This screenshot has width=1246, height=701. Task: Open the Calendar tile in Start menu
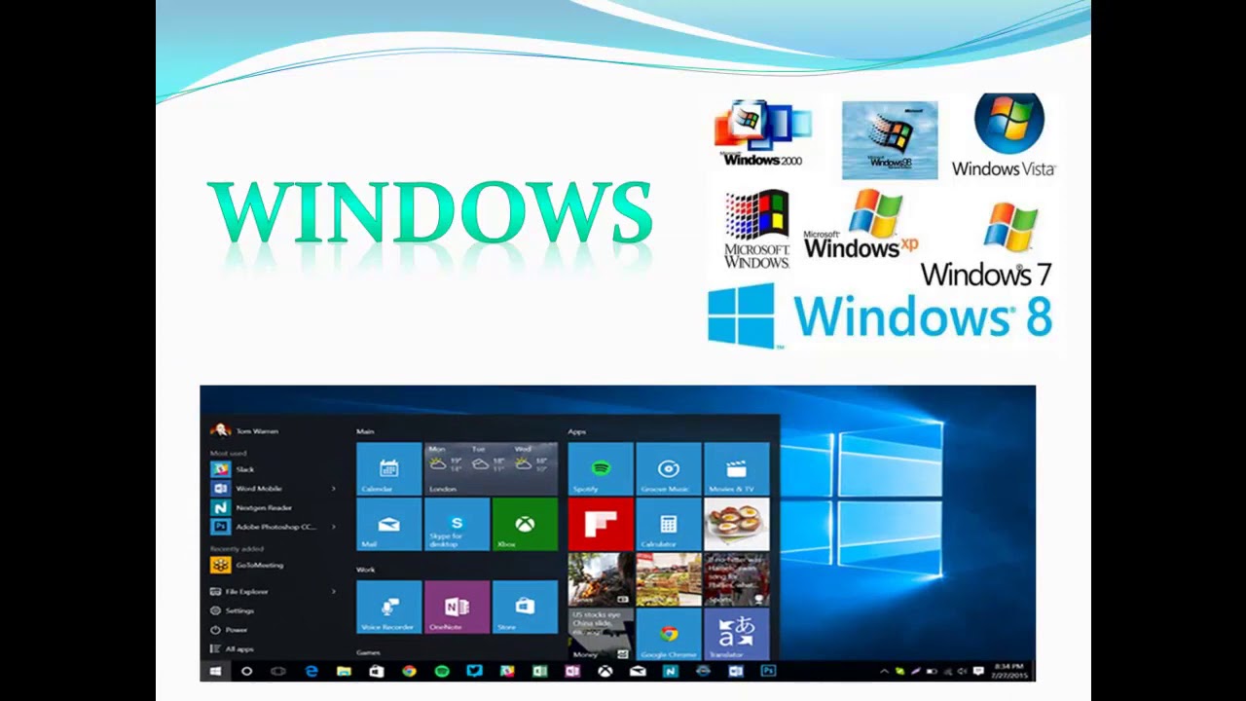pos(388,469)
